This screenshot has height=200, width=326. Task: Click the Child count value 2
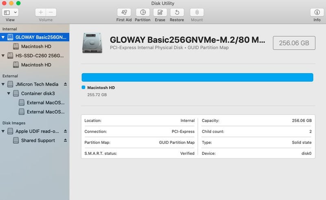311,132
